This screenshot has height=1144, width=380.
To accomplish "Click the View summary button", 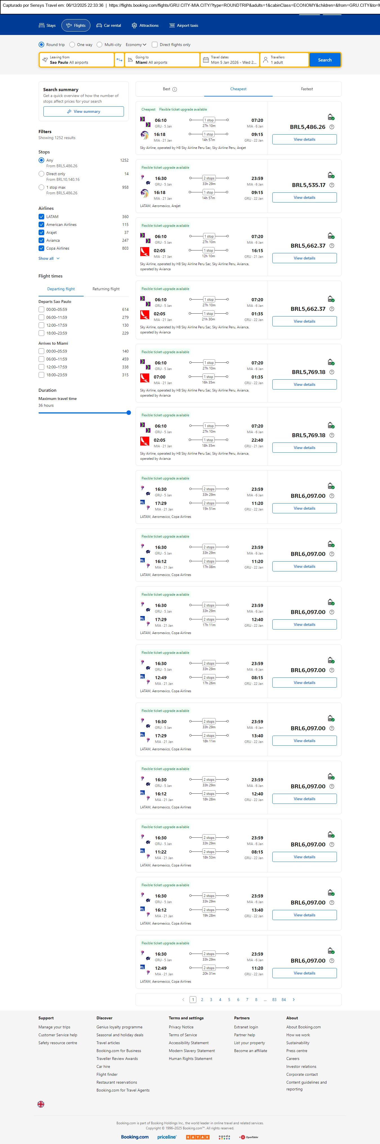I will tap(83, 111).
